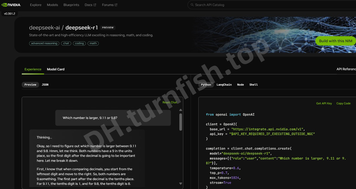Click the api_key placeholder string
Image resolution: width=356 pixels, height=189 pixels.
pos(272,134)
